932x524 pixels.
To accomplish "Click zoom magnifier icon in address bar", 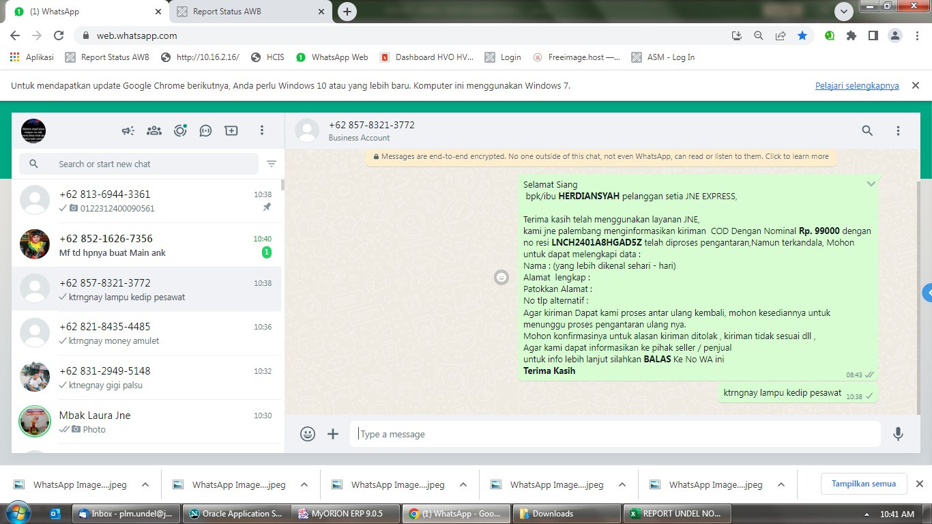I will tap(759, 35).
